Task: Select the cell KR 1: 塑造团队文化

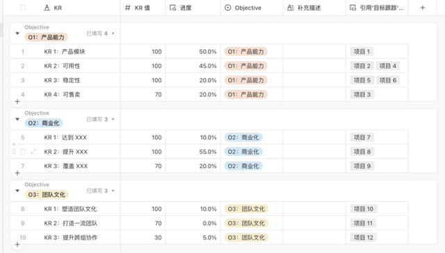Action: coord(70,209)
